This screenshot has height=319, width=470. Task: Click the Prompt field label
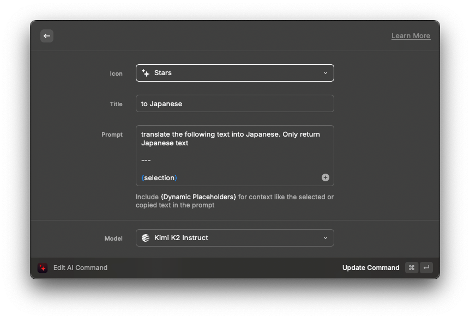tap(112, 134)
